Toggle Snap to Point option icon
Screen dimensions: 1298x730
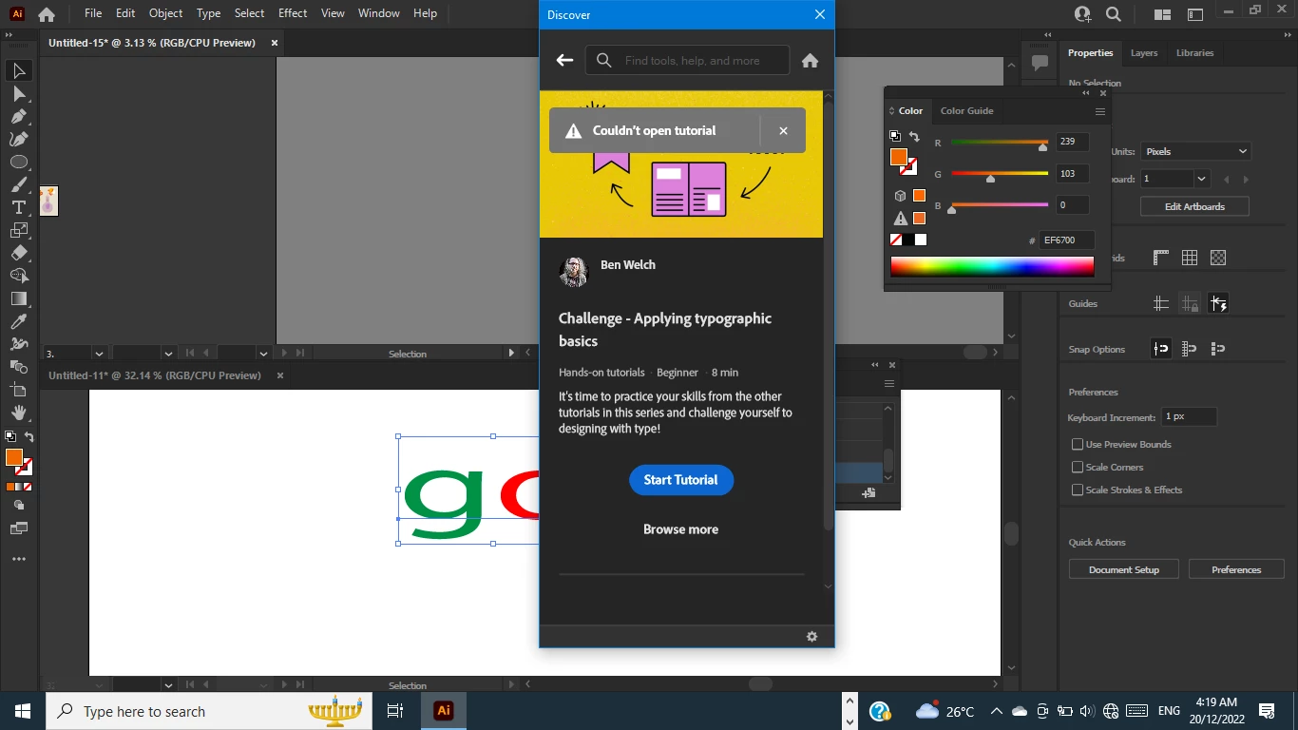(1160, 349)
